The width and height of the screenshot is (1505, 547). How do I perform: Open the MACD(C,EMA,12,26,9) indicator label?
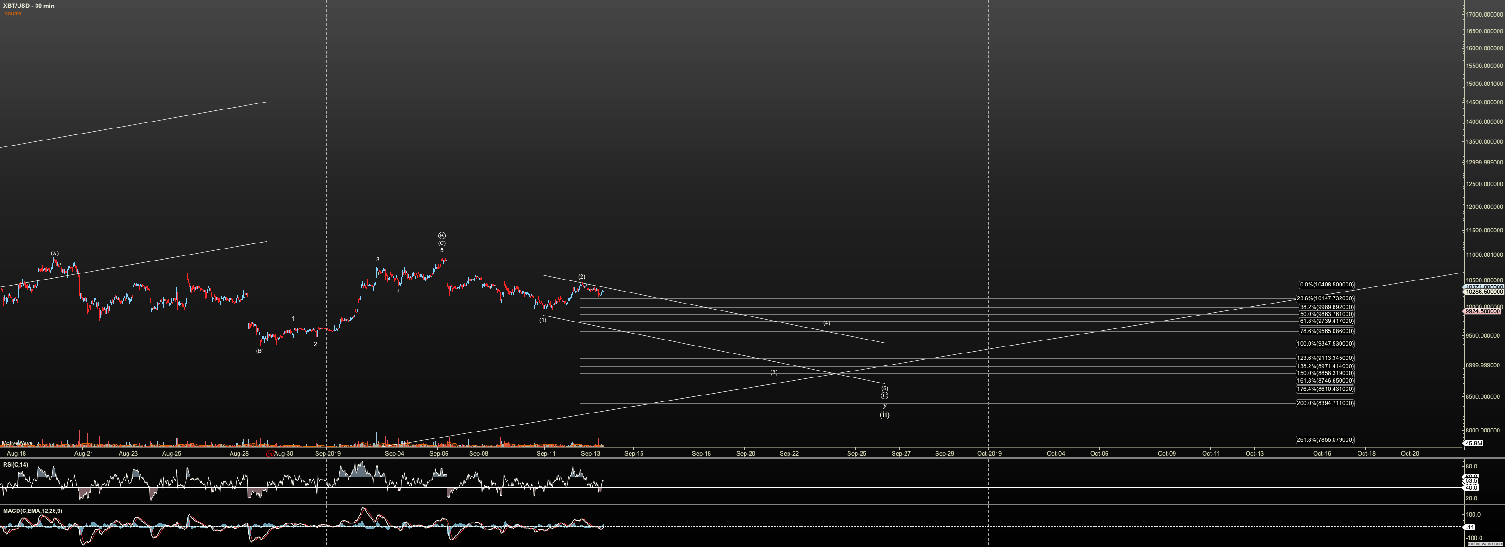33,511
